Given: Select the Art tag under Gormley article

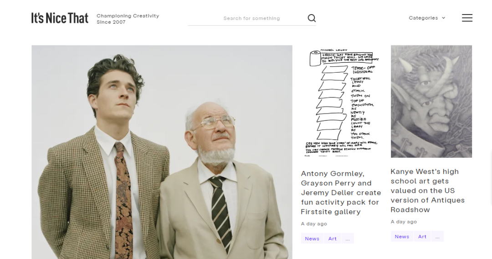Looking at the screenshot, I should tap(332, 239).
